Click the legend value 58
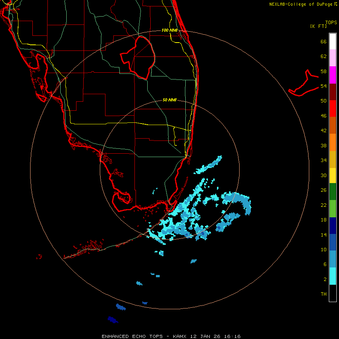 pos(324,71)
